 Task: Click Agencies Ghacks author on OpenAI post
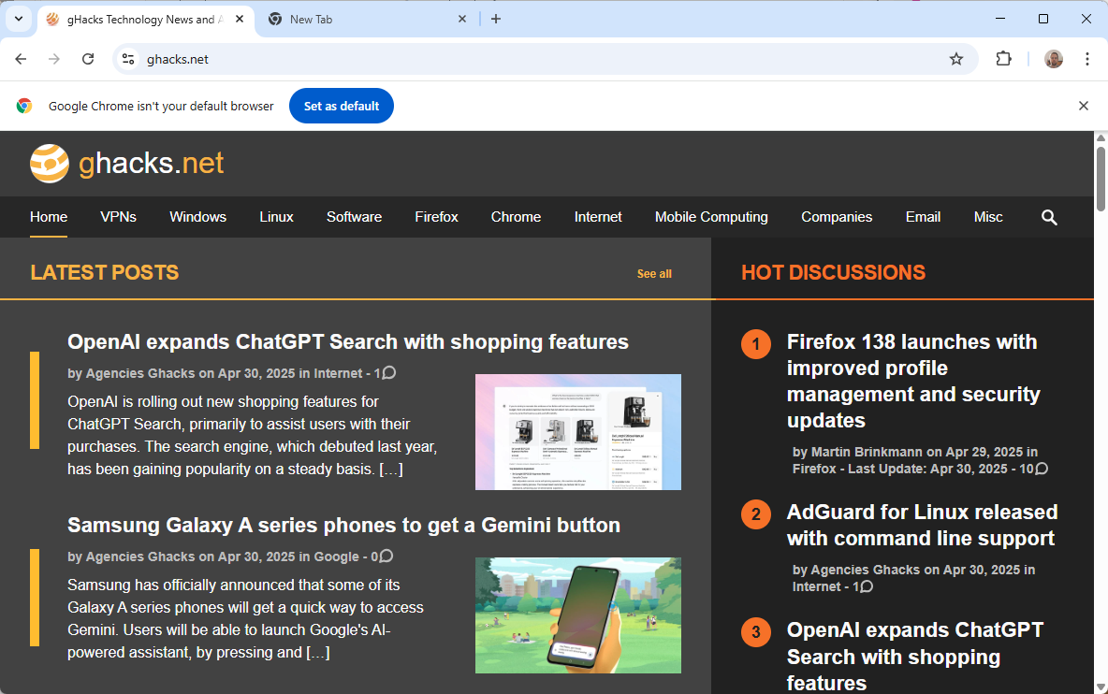(x=140, y=373)
